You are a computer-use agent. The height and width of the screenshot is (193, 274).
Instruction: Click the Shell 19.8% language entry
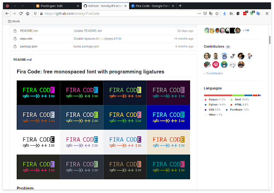(x=240, y=99)
